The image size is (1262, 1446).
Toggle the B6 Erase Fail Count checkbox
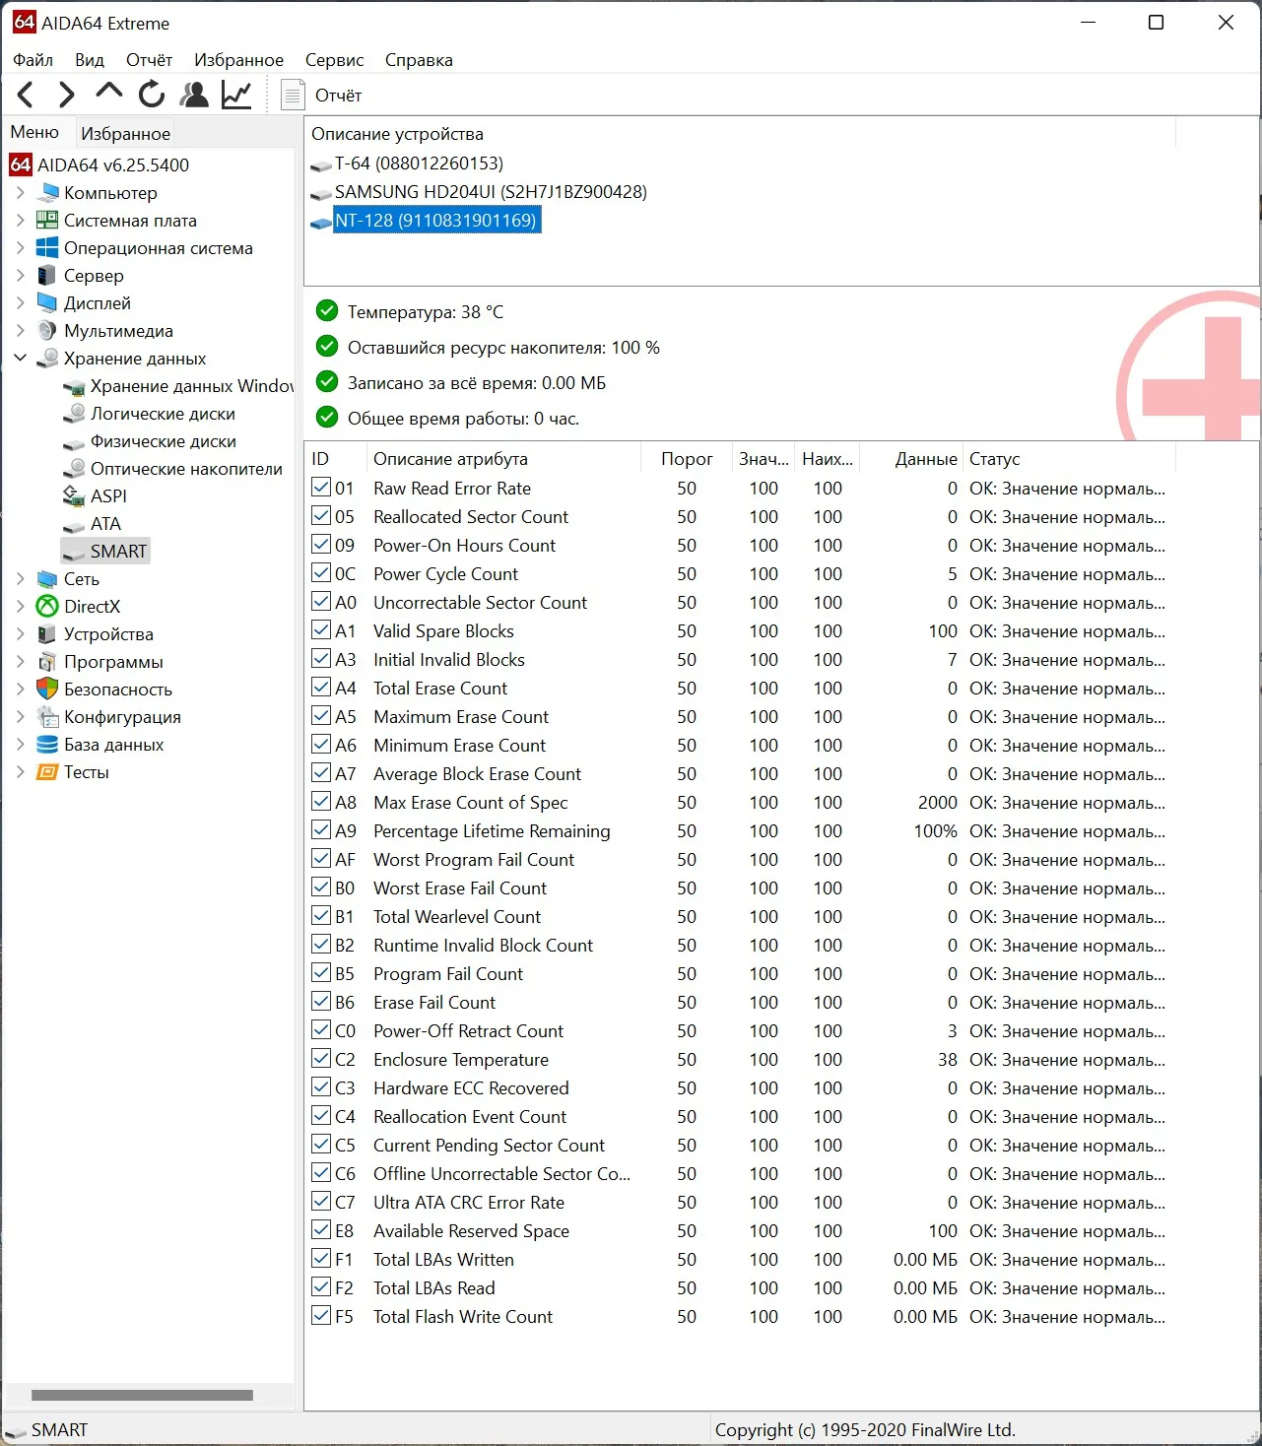(x=321, y=1001)
